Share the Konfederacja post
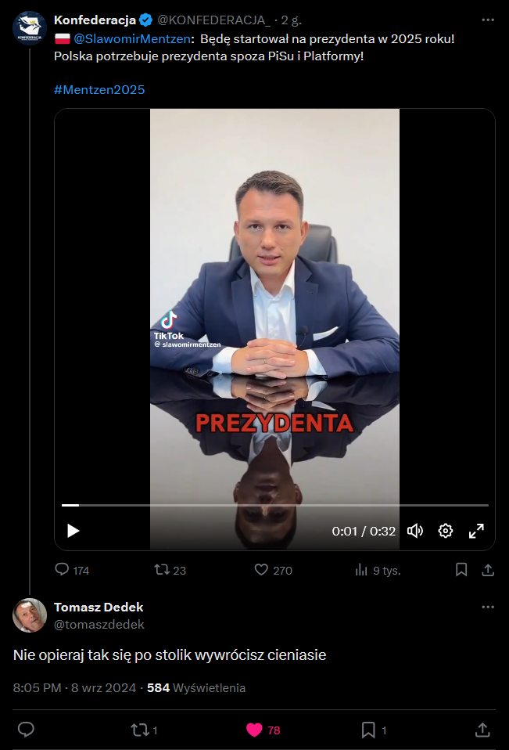509x750 pixels. pos(488,569)
